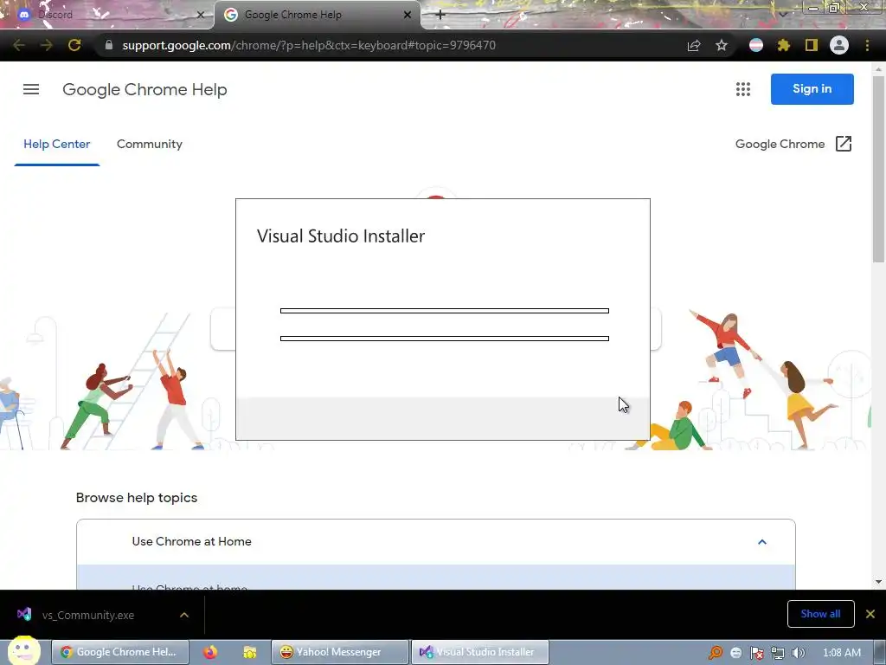Expand the vs_Community.exe download options
The height and width of the screenshot is (665, 886).
tap(184, 616)
